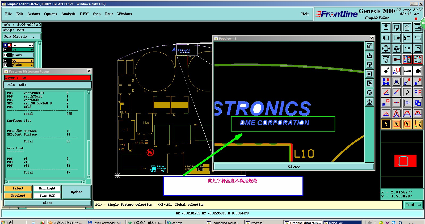
Task: Click the Popview zoom out icon
Action: pyautogui.click(x=369, y=102)
